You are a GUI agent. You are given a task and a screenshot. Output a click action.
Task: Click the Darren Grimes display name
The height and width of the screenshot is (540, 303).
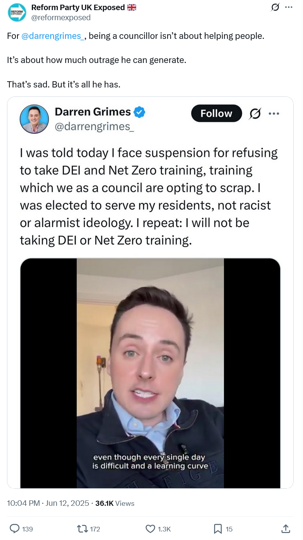93,112
